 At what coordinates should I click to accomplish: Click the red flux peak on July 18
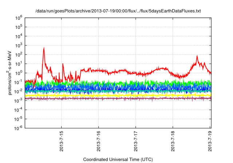pyautogui.click(x=197, y=56)
